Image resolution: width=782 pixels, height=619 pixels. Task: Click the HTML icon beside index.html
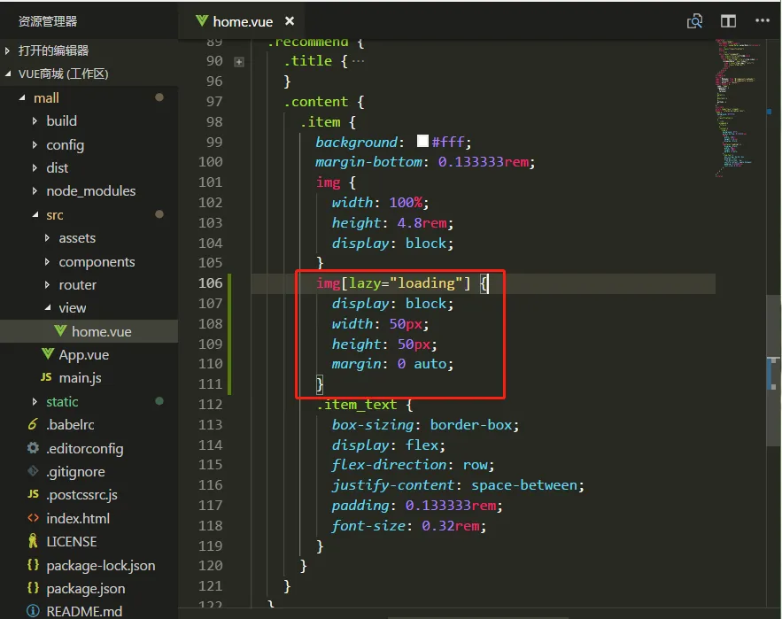(34, 518)
